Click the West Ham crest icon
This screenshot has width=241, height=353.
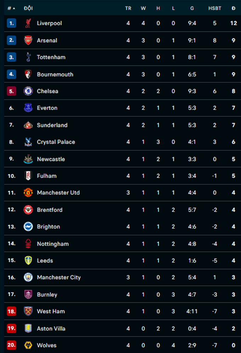click(28, 311)
